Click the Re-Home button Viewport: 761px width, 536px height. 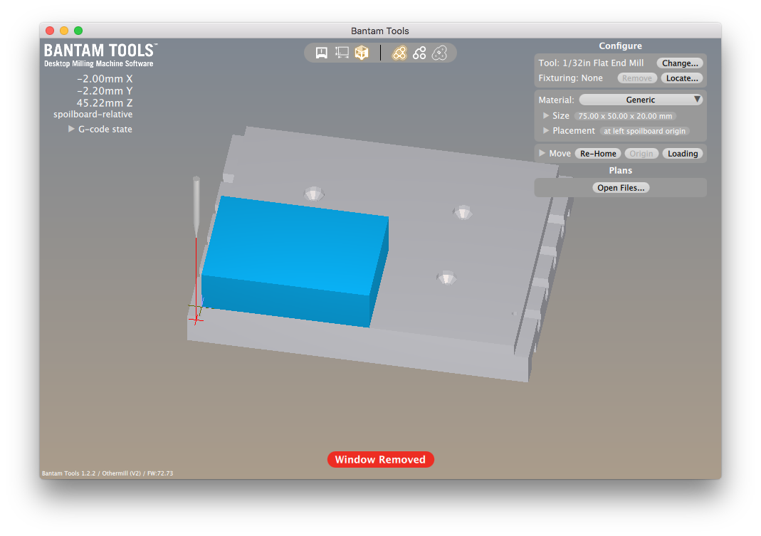[598, 154]
